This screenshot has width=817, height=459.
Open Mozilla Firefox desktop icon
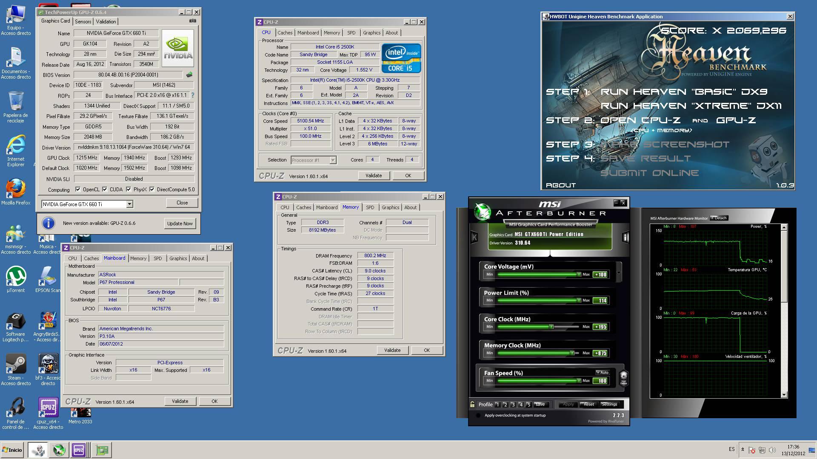[x=16, y=192]
